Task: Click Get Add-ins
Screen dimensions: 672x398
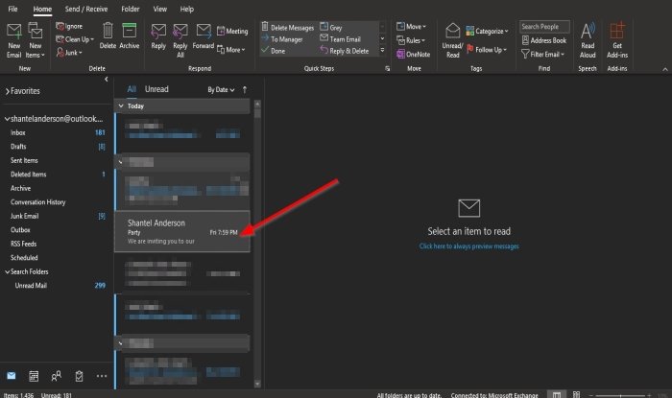Action: click(617, 40)
